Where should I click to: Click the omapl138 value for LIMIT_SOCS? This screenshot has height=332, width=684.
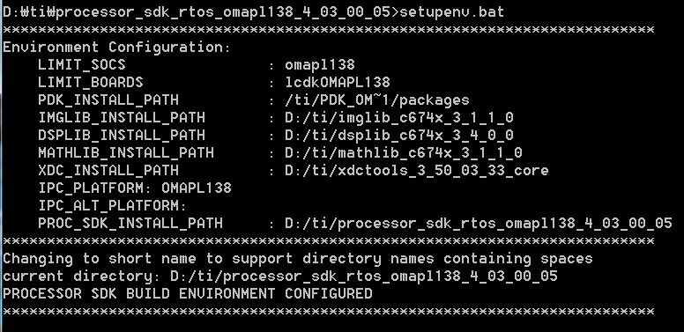(x=320, y=65)
